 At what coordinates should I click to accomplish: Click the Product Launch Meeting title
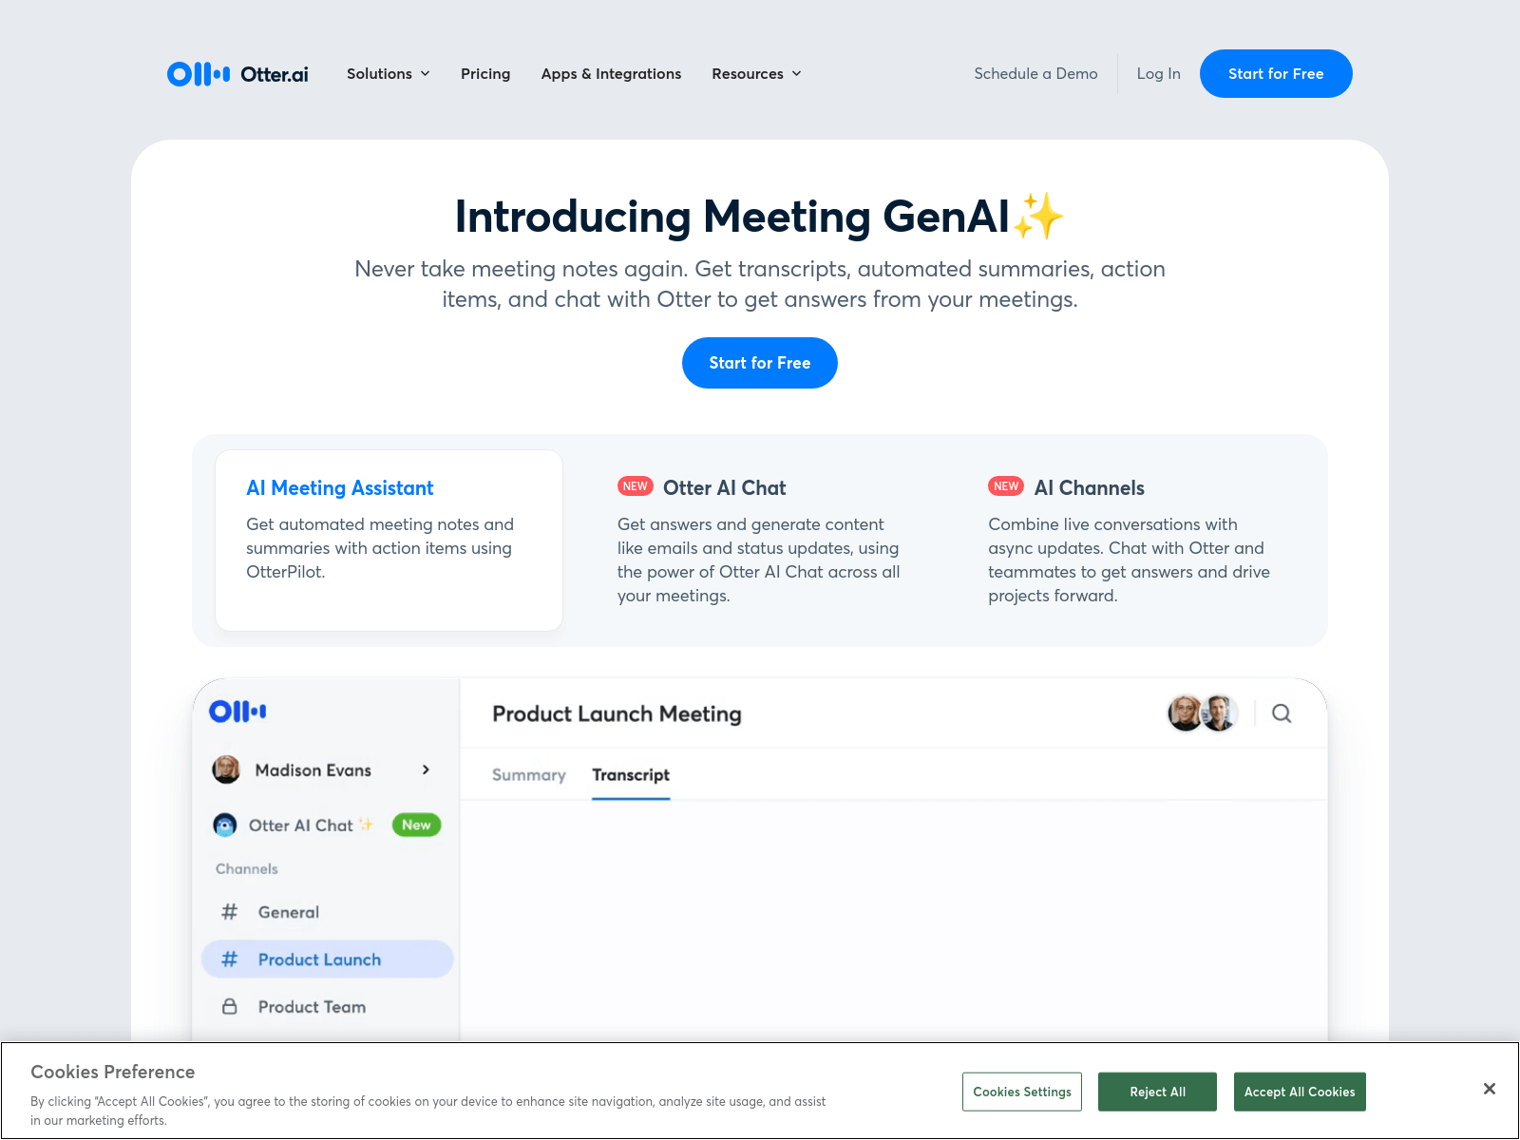pos(617,713)
